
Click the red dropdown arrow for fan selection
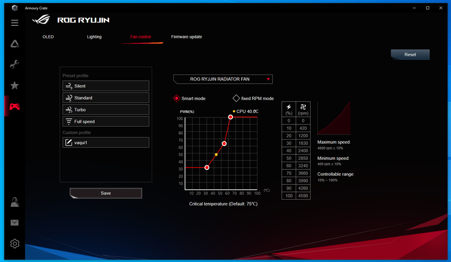coord(268,79)
